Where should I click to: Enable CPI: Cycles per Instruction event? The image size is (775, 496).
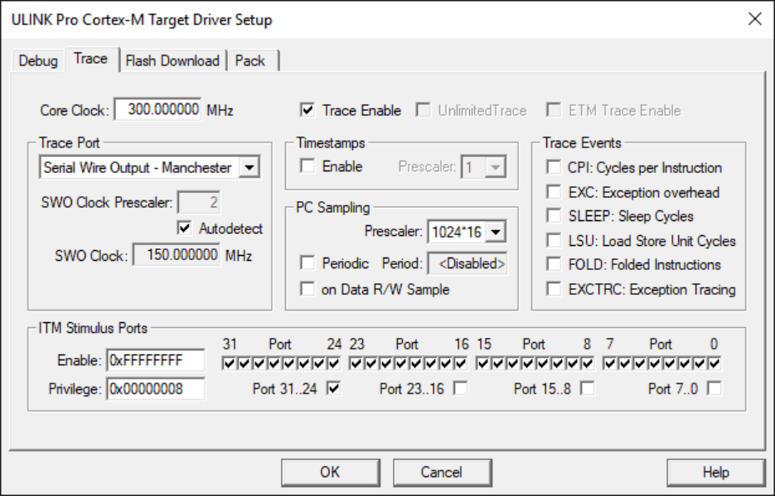[x=554, y=167]
